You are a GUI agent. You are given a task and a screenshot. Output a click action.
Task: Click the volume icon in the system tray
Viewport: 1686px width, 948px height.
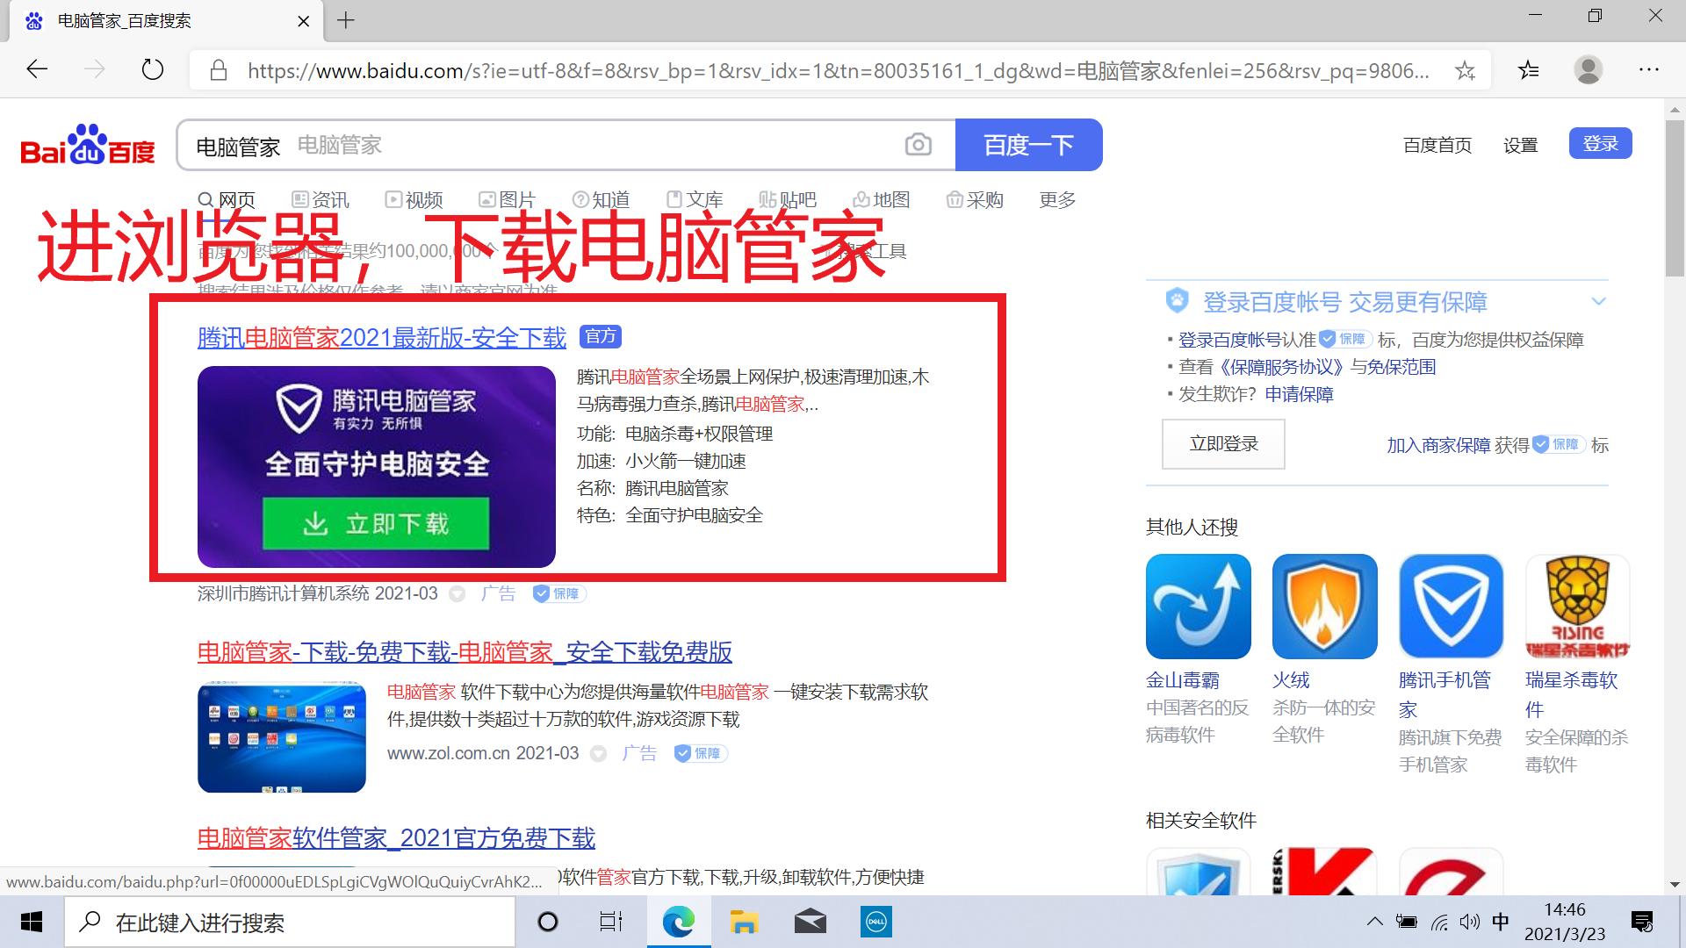1470,922
